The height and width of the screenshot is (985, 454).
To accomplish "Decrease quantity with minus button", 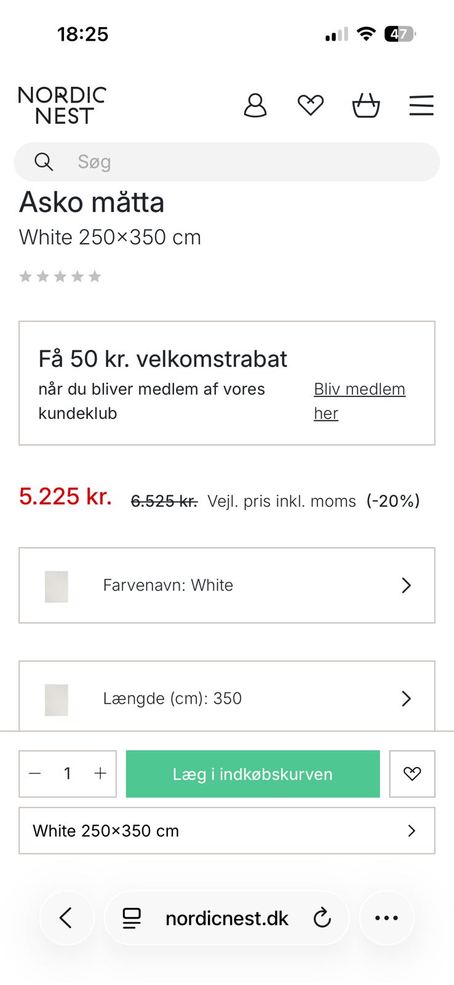I will pos(35,774).
